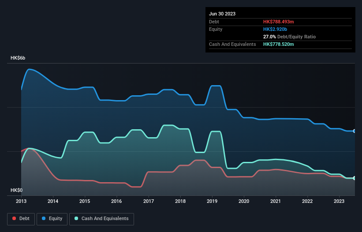This screenshot has width=362, height=232.
Task: Click the 2013 x-axis label
Action: click(21, 201)
